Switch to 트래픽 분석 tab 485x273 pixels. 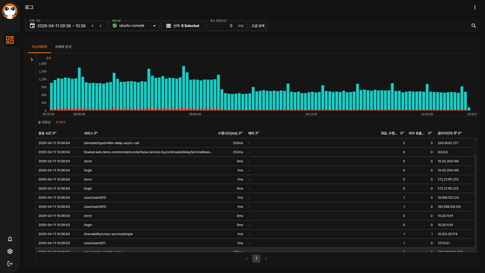point(63,47)
